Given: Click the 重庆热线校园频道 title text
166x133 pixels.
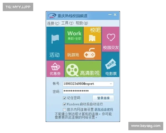Looking at the screenshot, I should click(72, 16).
